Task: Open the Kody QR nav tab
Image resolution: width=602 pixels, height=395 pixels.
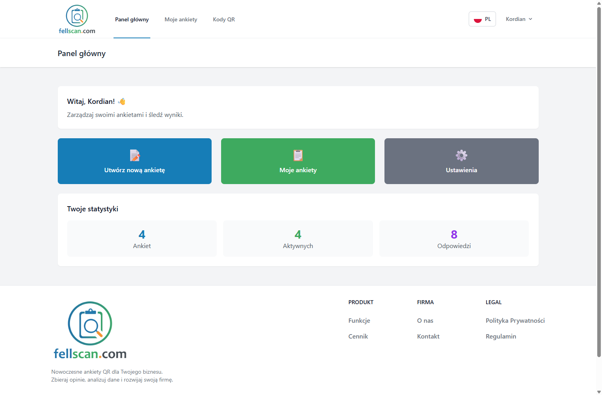Action: point(224,19)
